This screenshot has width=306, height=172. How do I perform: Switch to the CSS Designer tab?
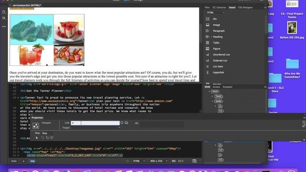245,8
